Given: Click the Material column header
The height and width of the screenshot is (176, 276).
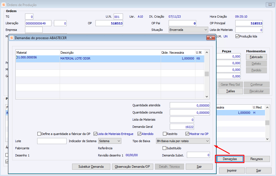Looking at the screenshot, I should click(38, 53).
